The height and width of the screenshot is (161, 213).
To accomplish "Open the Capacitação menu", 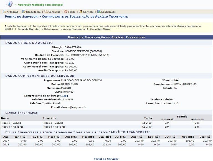I will click(x=33, y=12).
